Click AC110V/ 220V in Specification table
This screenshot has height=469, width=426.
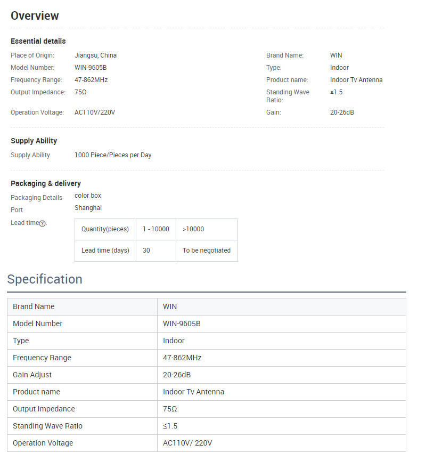click(x=187, y=443)
